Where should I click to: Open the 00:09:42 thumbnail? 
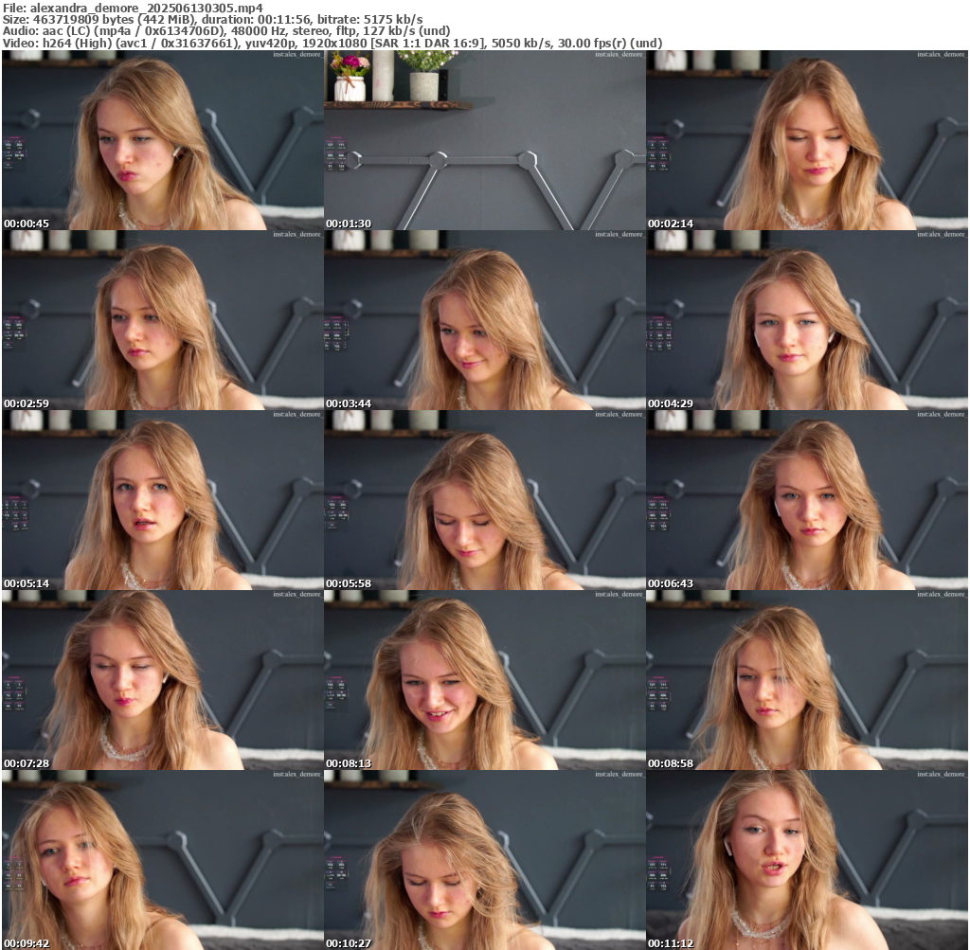[162, 860]
